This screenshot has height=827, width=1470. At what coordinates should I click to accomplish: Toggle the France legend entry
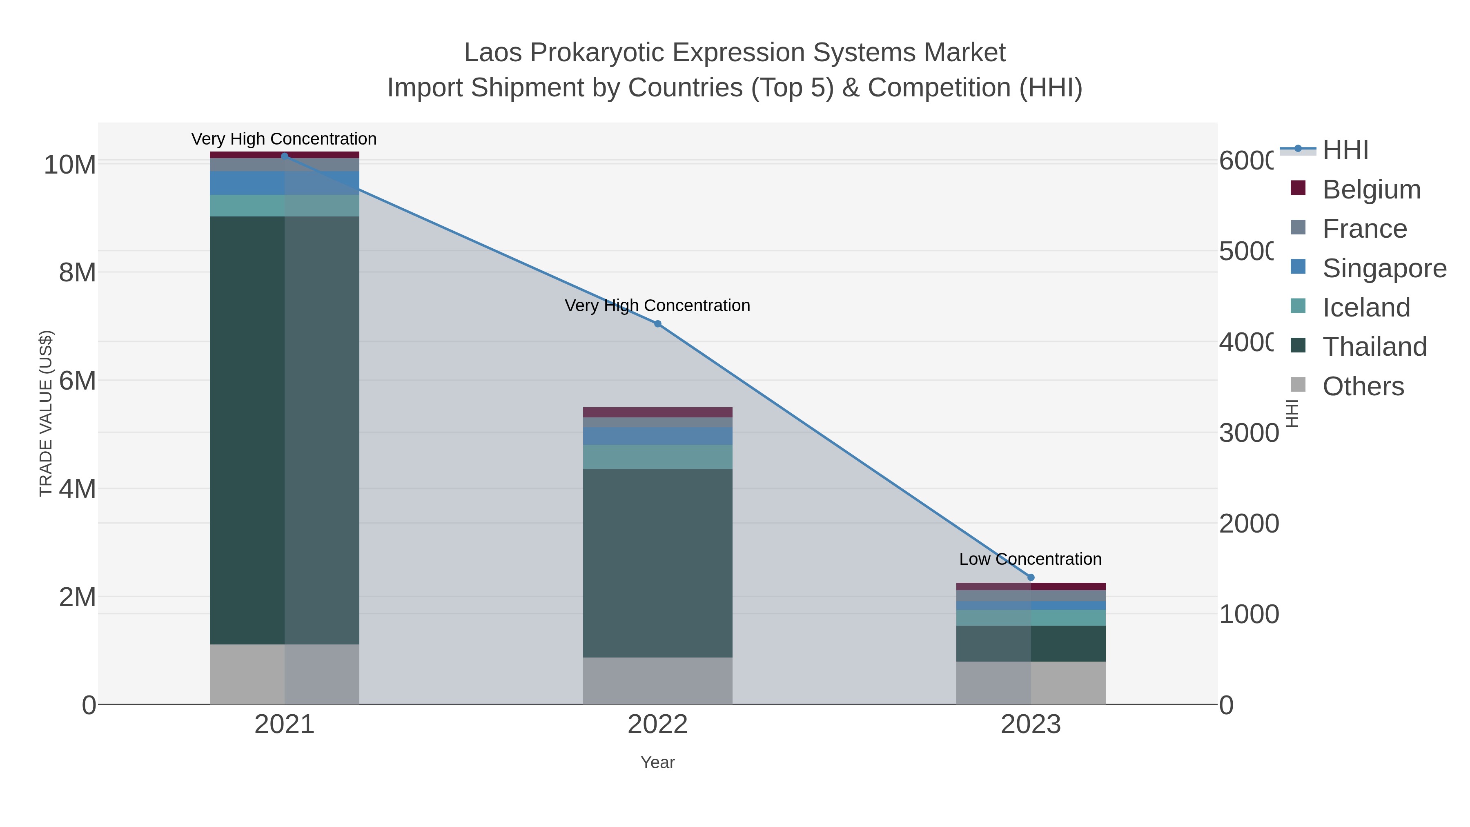[1349, 229]
